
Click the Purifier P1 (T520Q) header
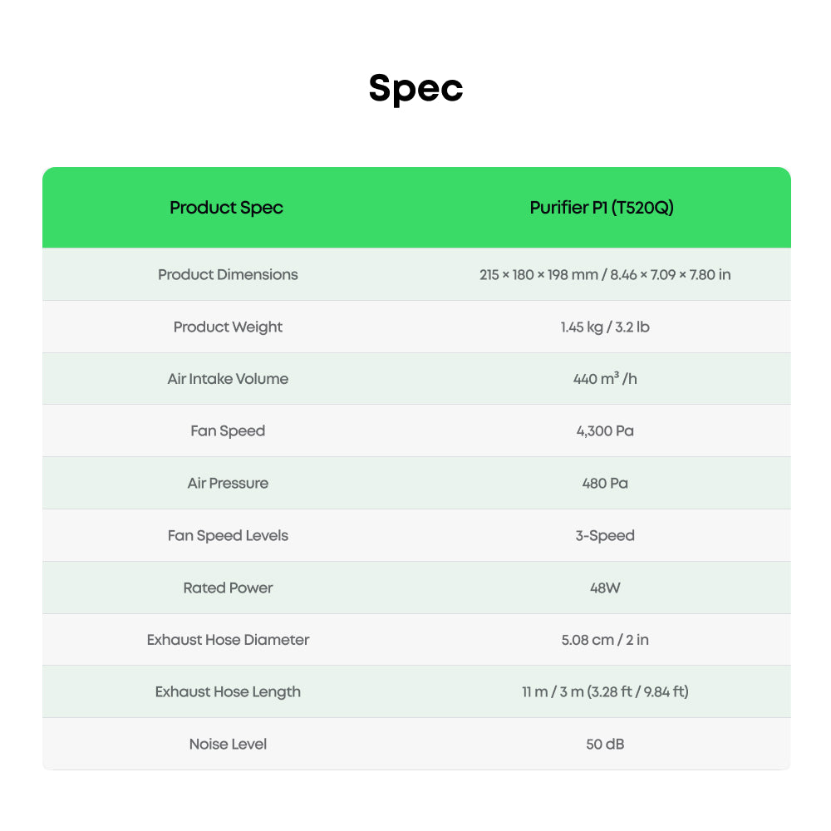point(602,207)
